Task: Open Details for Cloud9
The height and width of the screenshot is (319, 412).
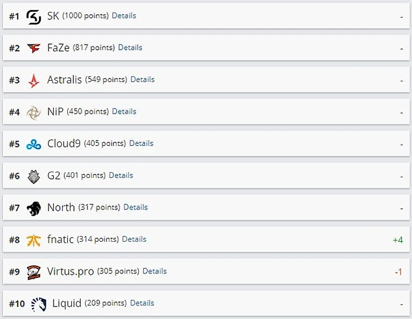Action: [x=141, y=143]
